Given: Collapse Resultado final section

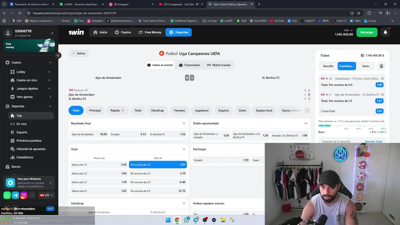Looking at the screenshot, I should 184,123.
